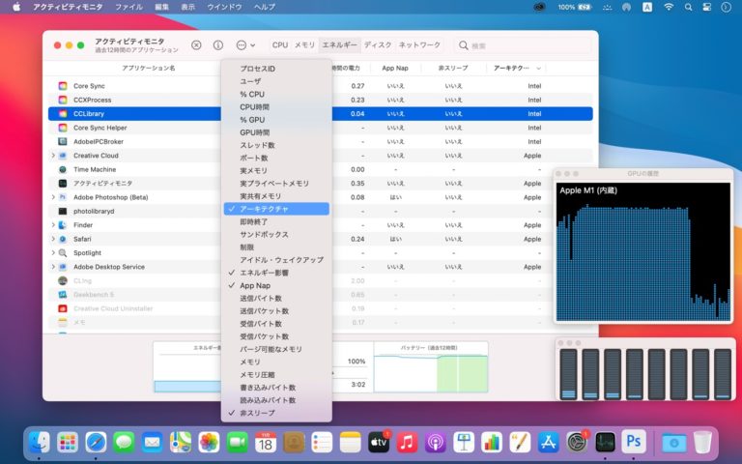Enable the スレッド数 column in menu
Screen dimensions: 742x464
coord(276,145)
